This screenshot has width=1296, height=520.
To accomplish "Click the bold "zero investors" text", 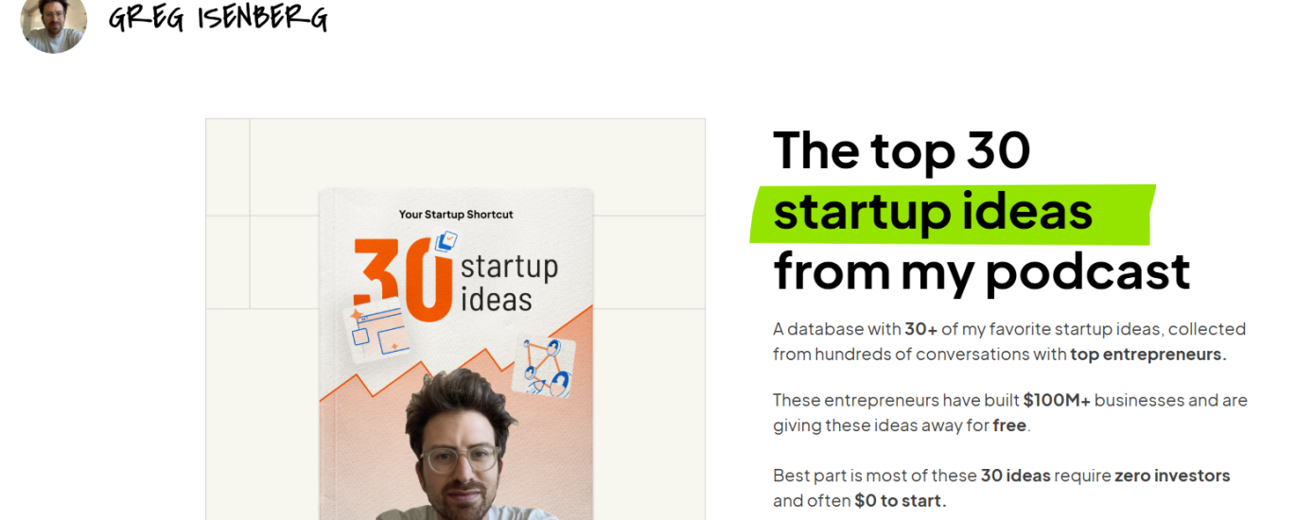I will pos(1172,476).
